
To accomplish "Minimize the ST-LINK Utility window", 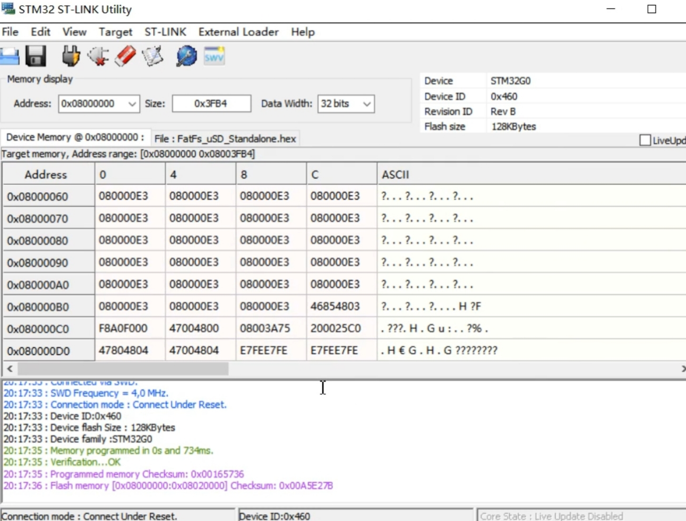I will [x=611, y=9].
